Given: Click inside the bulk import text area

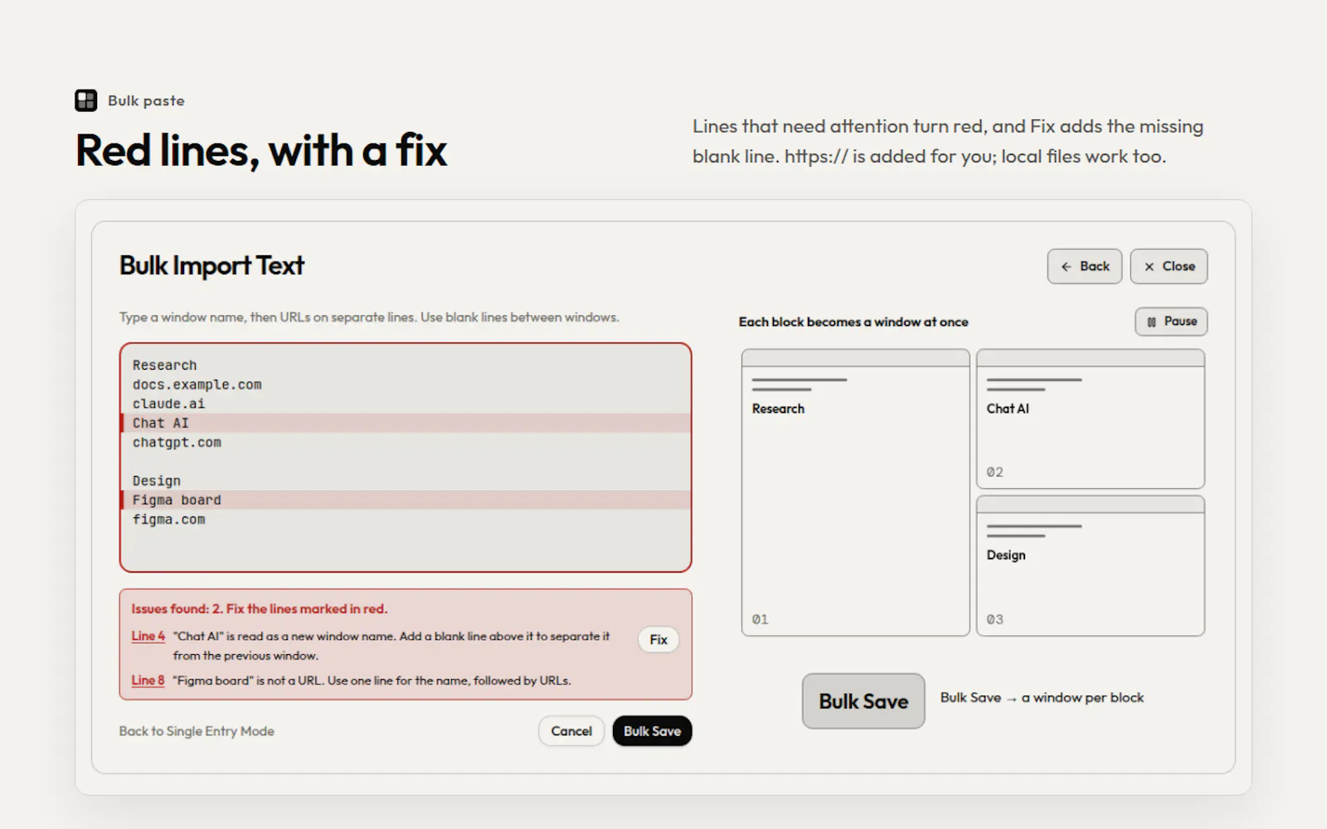Looking at the screenshot, I should click(406, 458).
